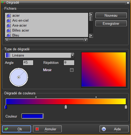Click the Enregistrer button
Screen dimensions: 131x135
111,23
